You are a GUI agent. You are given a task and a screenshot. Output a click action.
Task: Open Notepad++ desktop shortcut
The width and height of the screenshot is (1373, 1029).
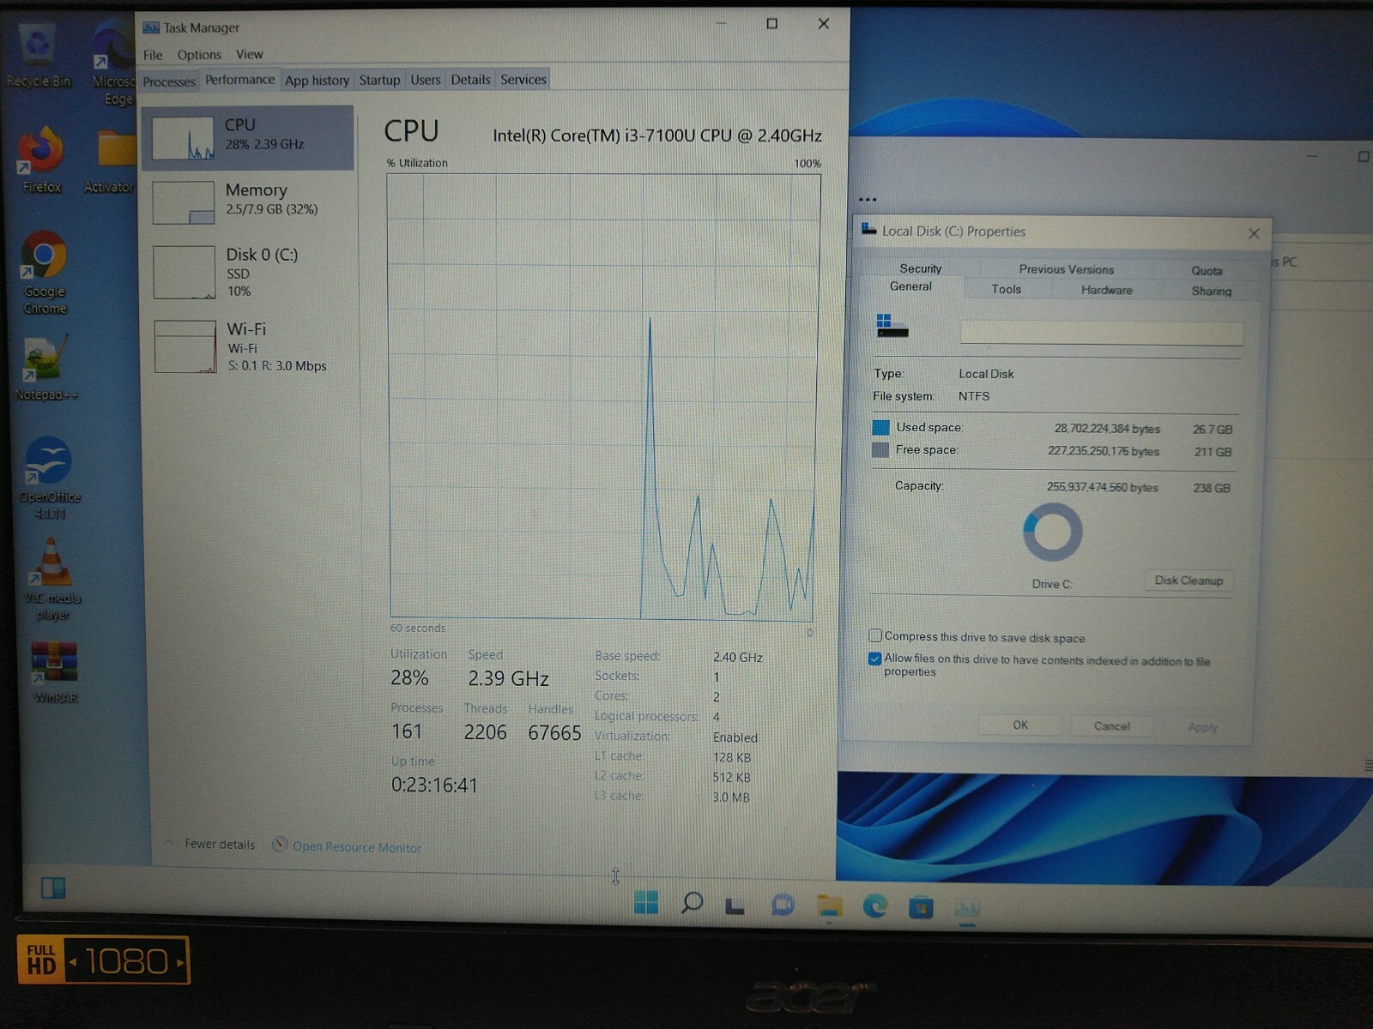point(45,369)
